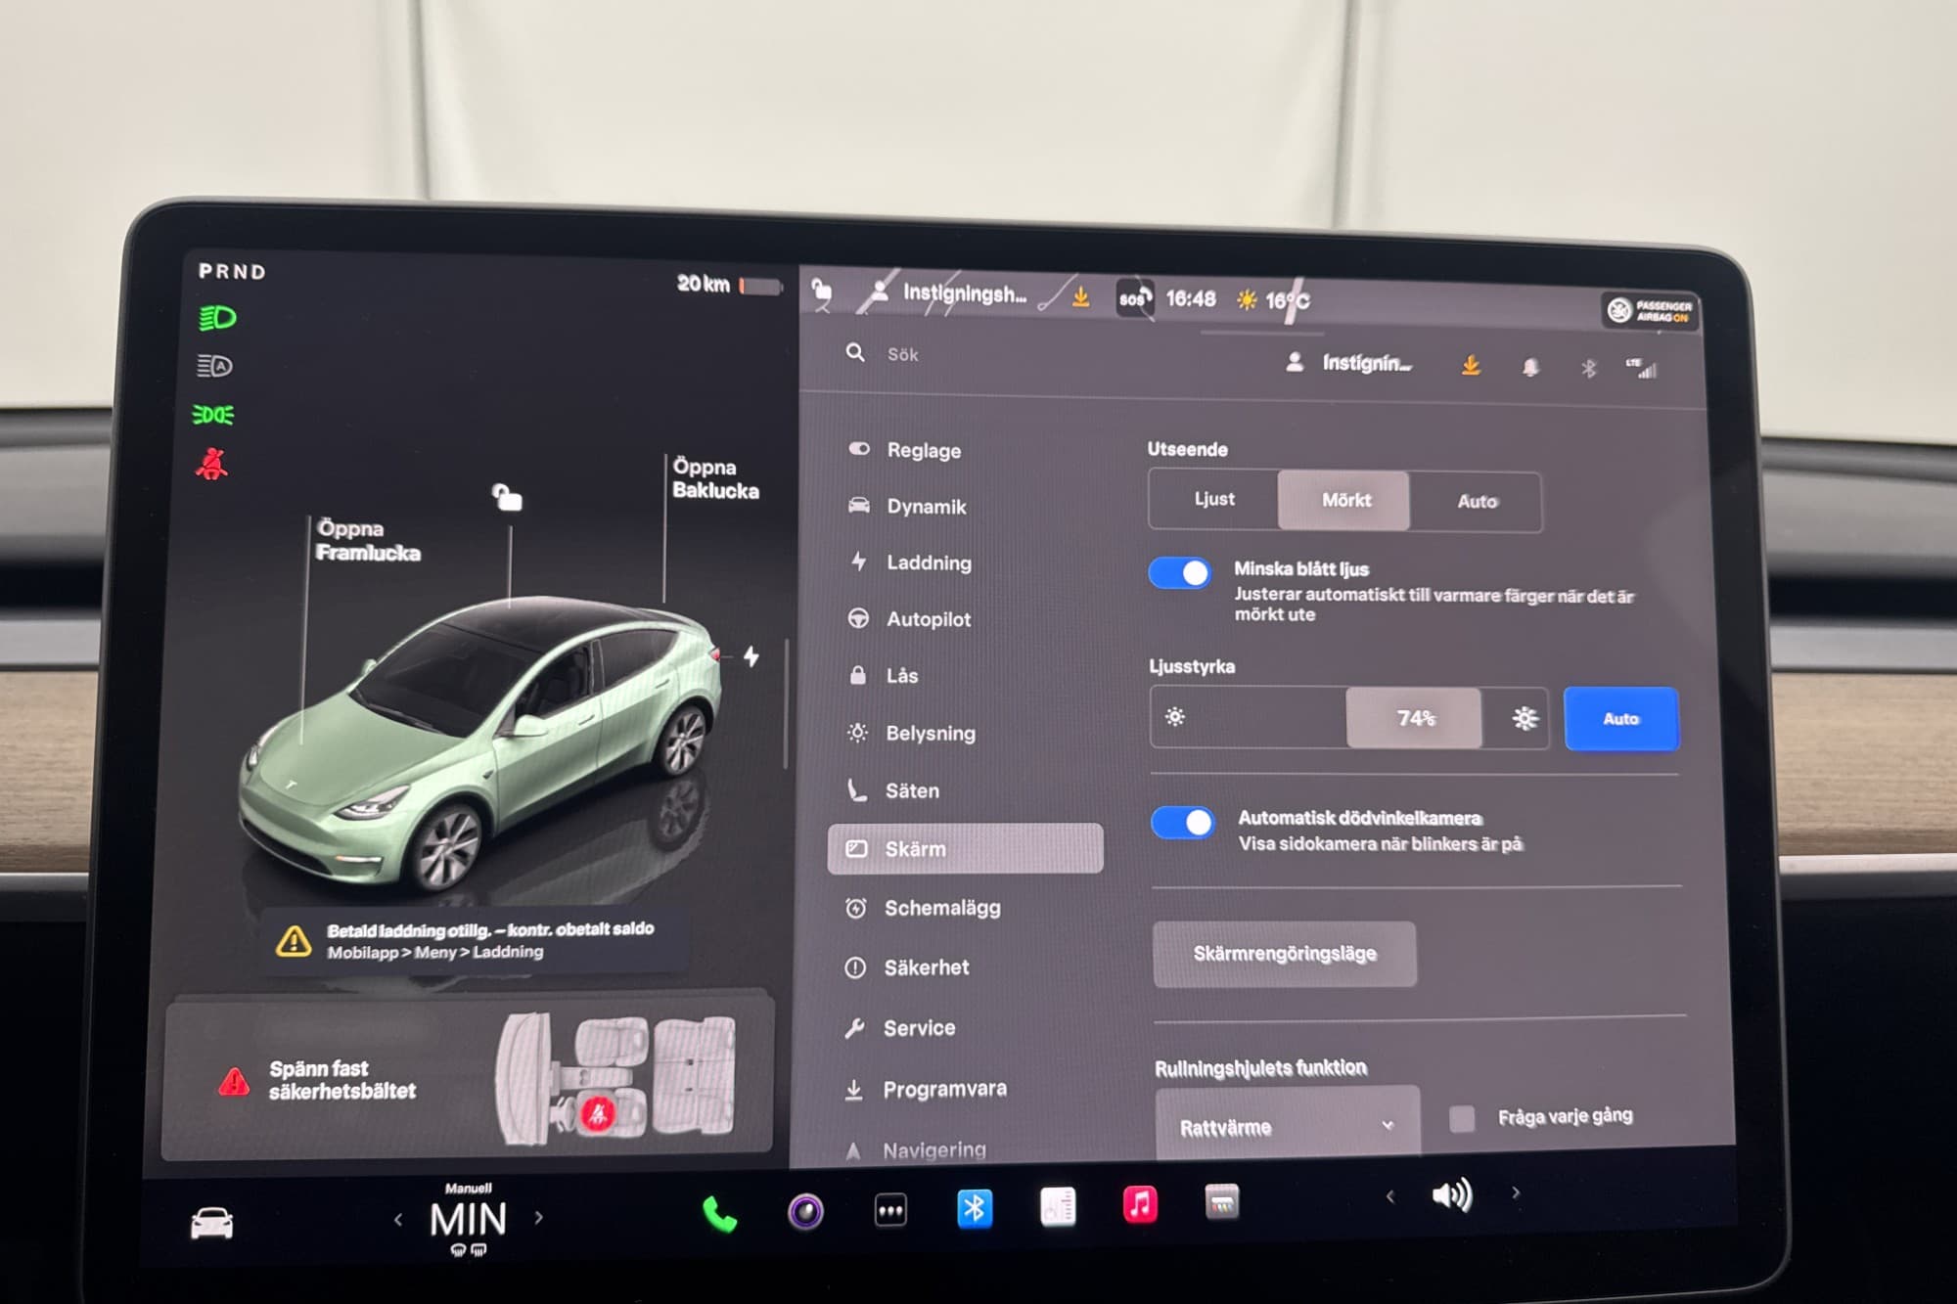Tap the headlights low beam indicator icon
The image size is (1957, 1304).
point(217,318)
